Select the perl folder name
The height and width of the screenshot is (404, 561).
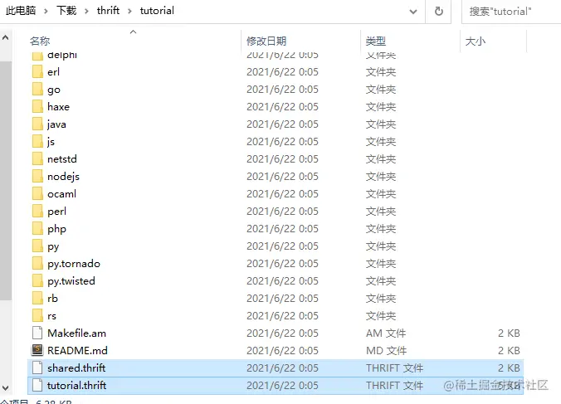(x=56, y=212)
